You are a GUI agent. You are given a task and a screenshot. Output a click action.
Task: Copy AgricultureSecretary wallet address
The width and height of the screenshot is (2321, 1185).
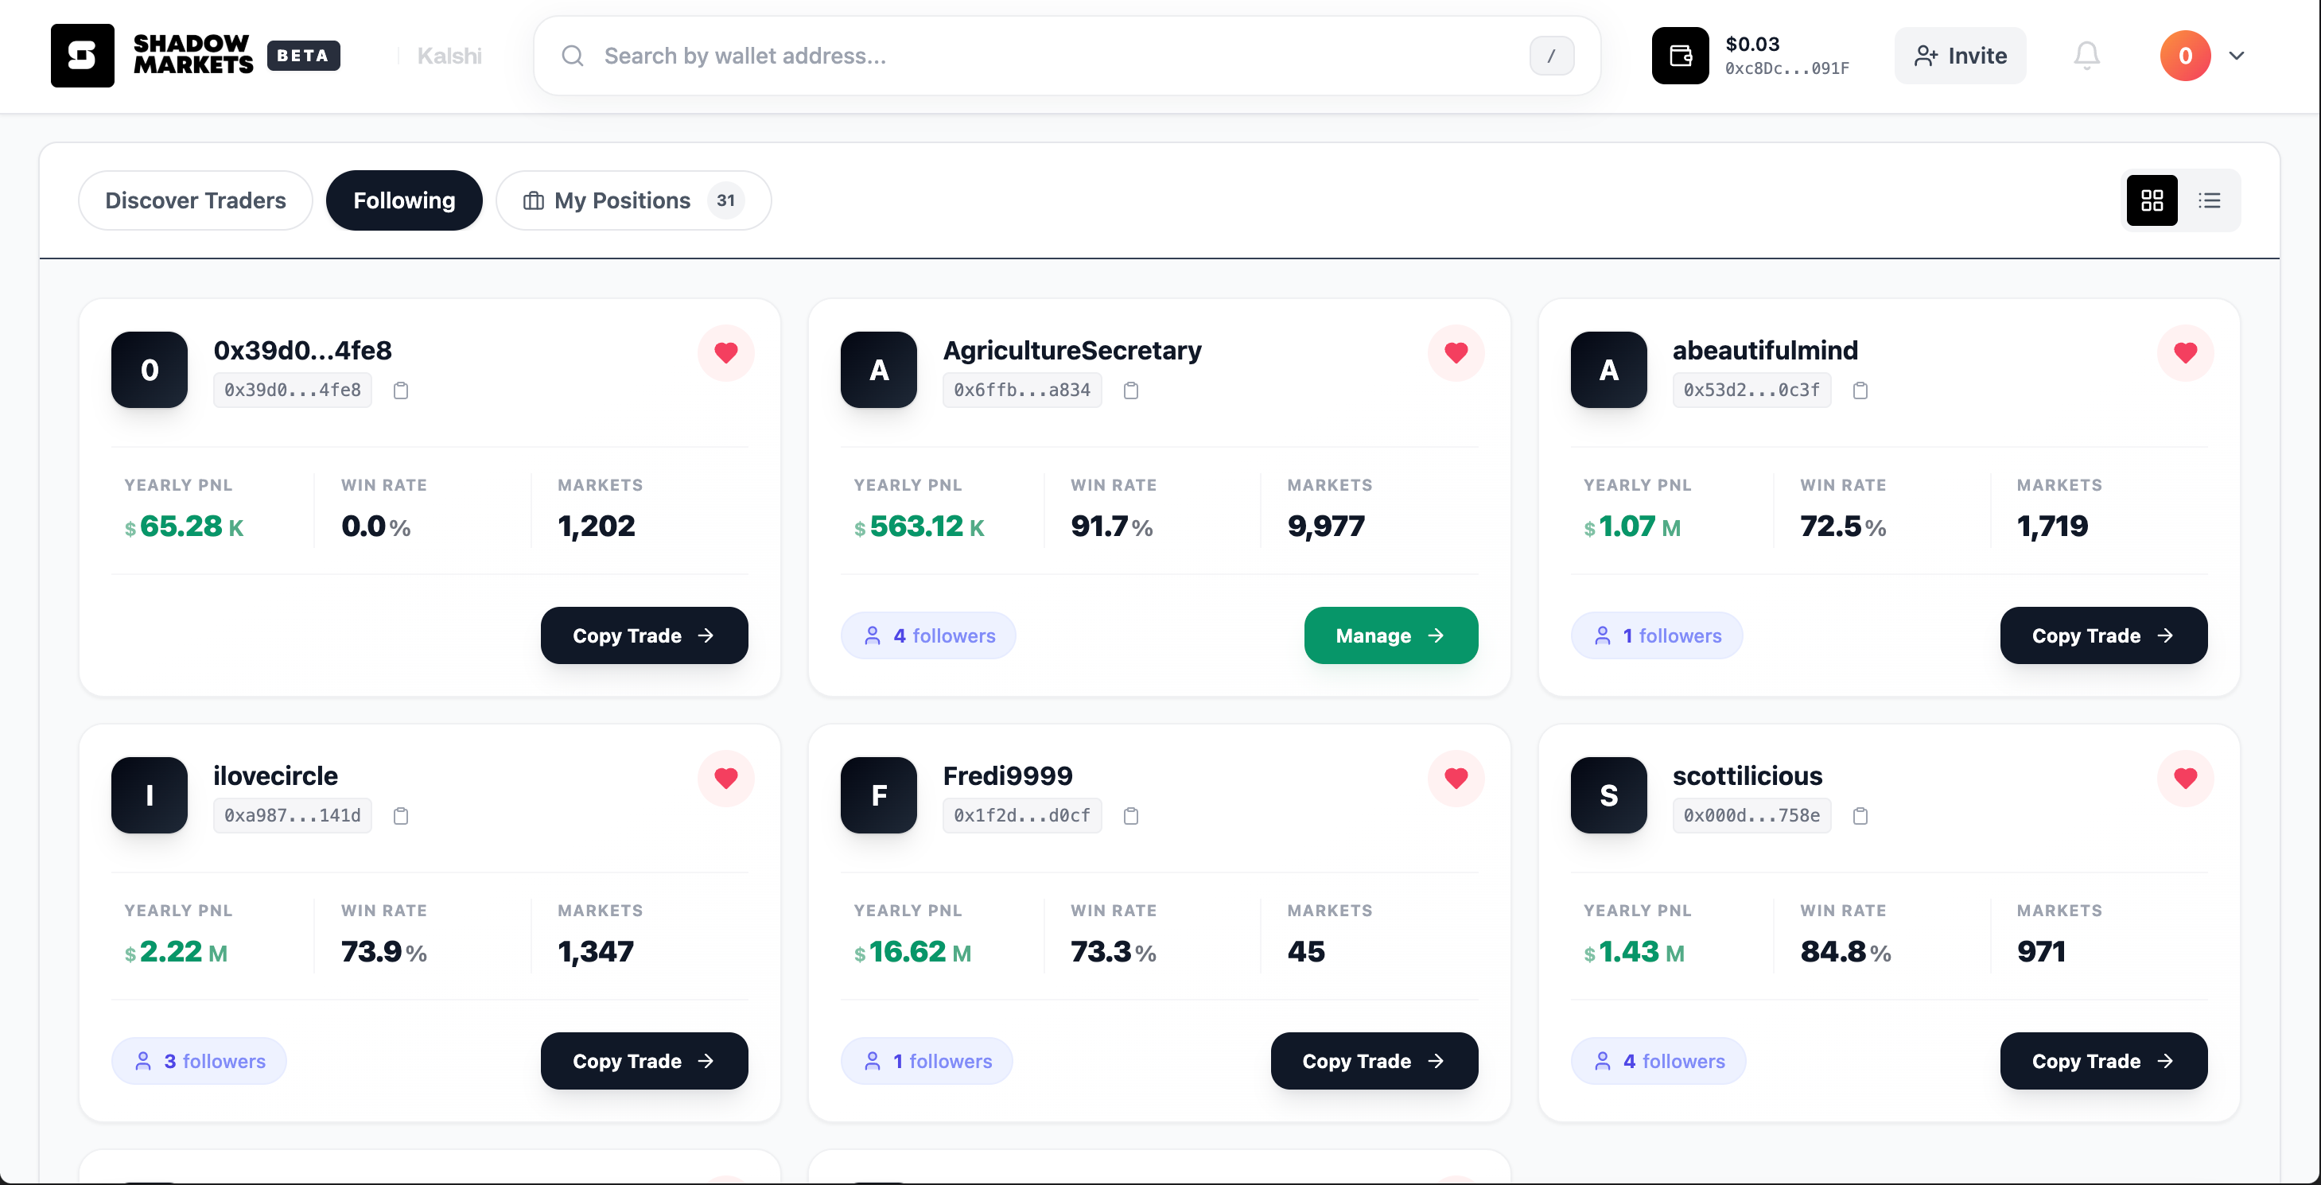pyautogui.click(x=1131, y=390)
